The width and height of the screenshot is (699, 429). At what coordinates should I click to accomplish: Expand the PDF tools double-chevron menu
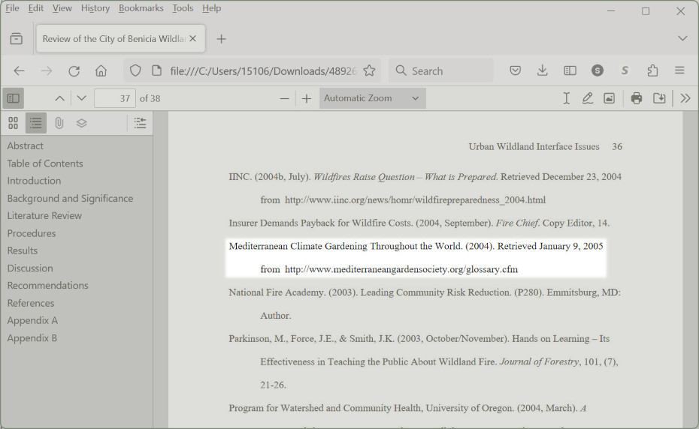685,98
